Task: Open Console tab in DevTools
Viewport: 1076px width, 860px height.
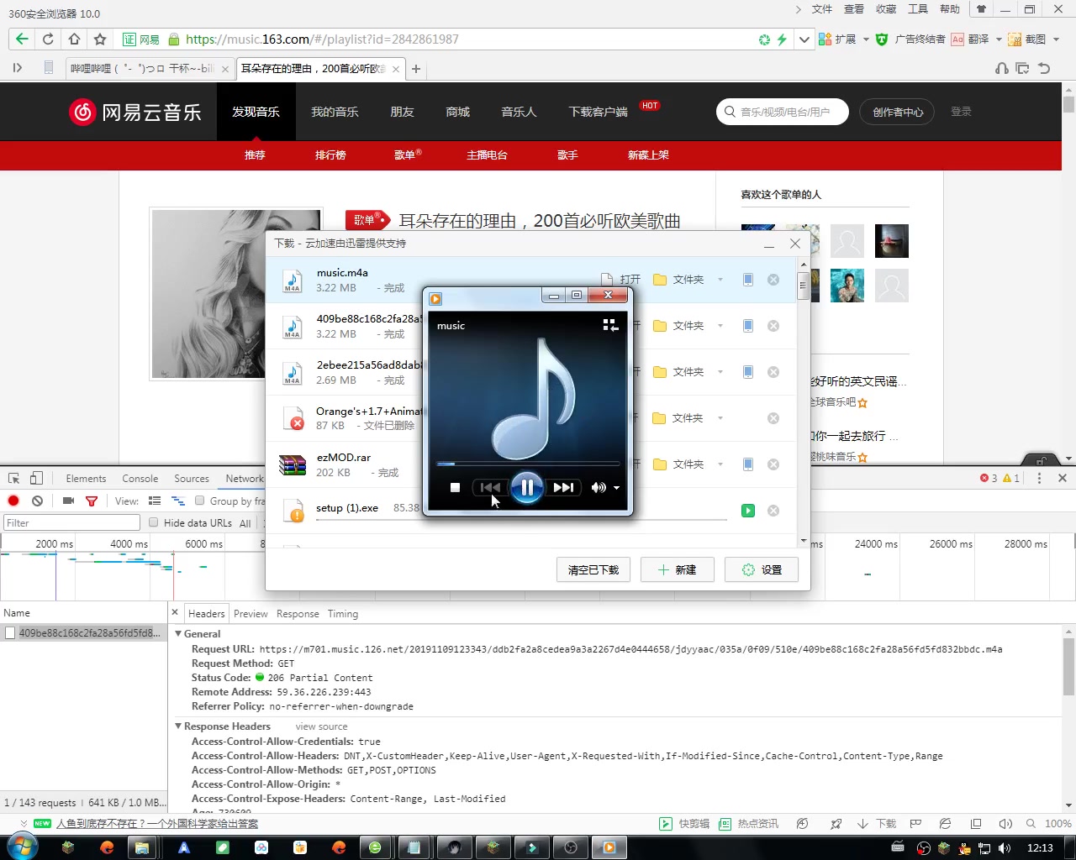Action: pyautogui.click(x=140, y=479)
